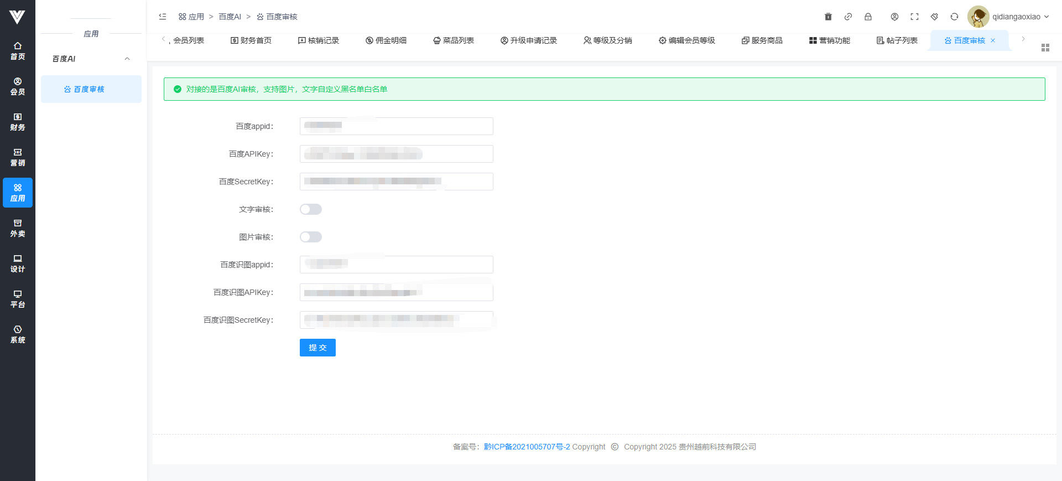Enable the 图片审核 switch

[311, 237]
